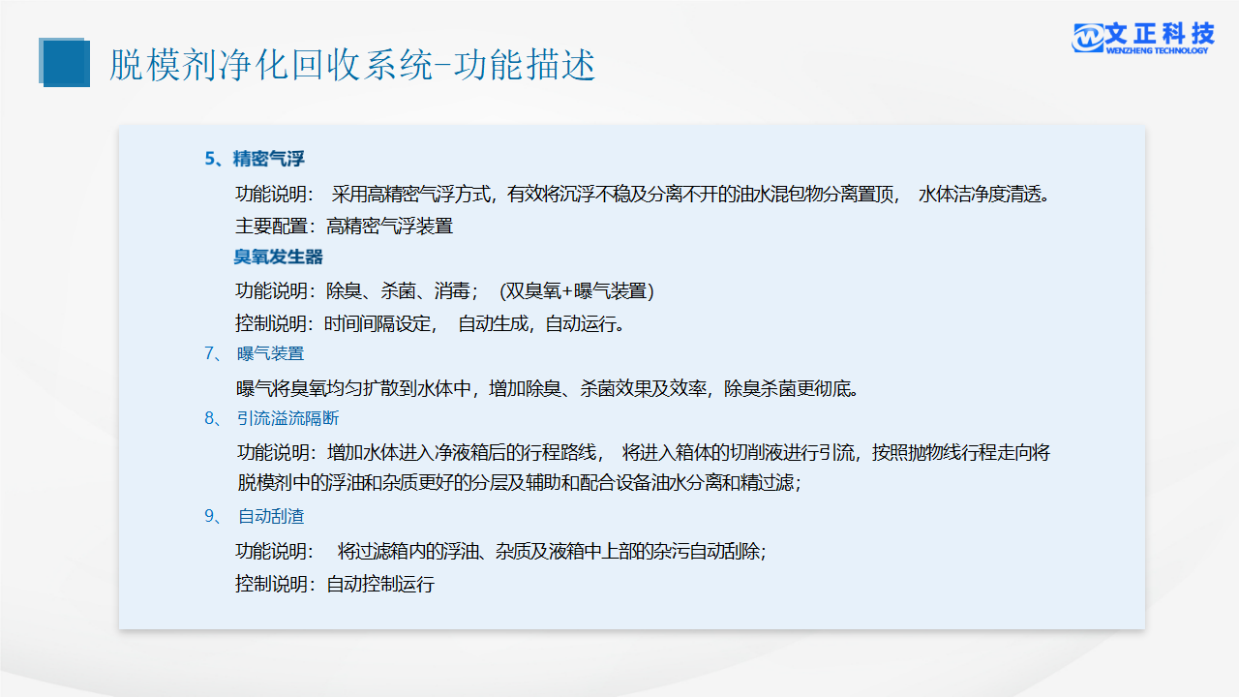The image size is (1239, 697).
Task: Select the slide title 脱模剂净化回收系统-功能描述
Action: coord(352,65)
